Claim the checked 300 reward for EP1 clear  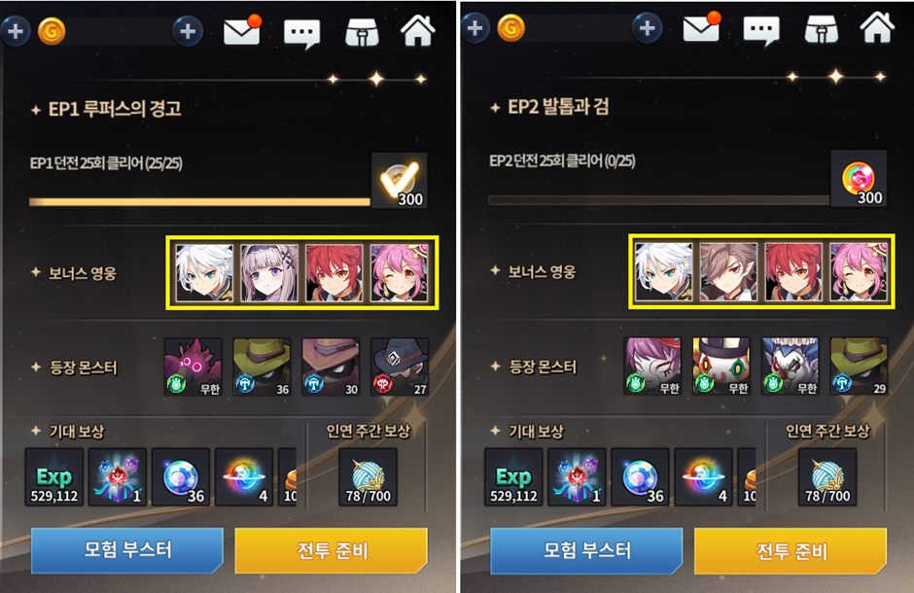pyautogui.click(x=400, y=180)
